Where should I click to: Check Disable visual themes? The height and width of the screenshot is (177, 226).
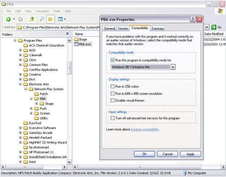click(113, 100)
